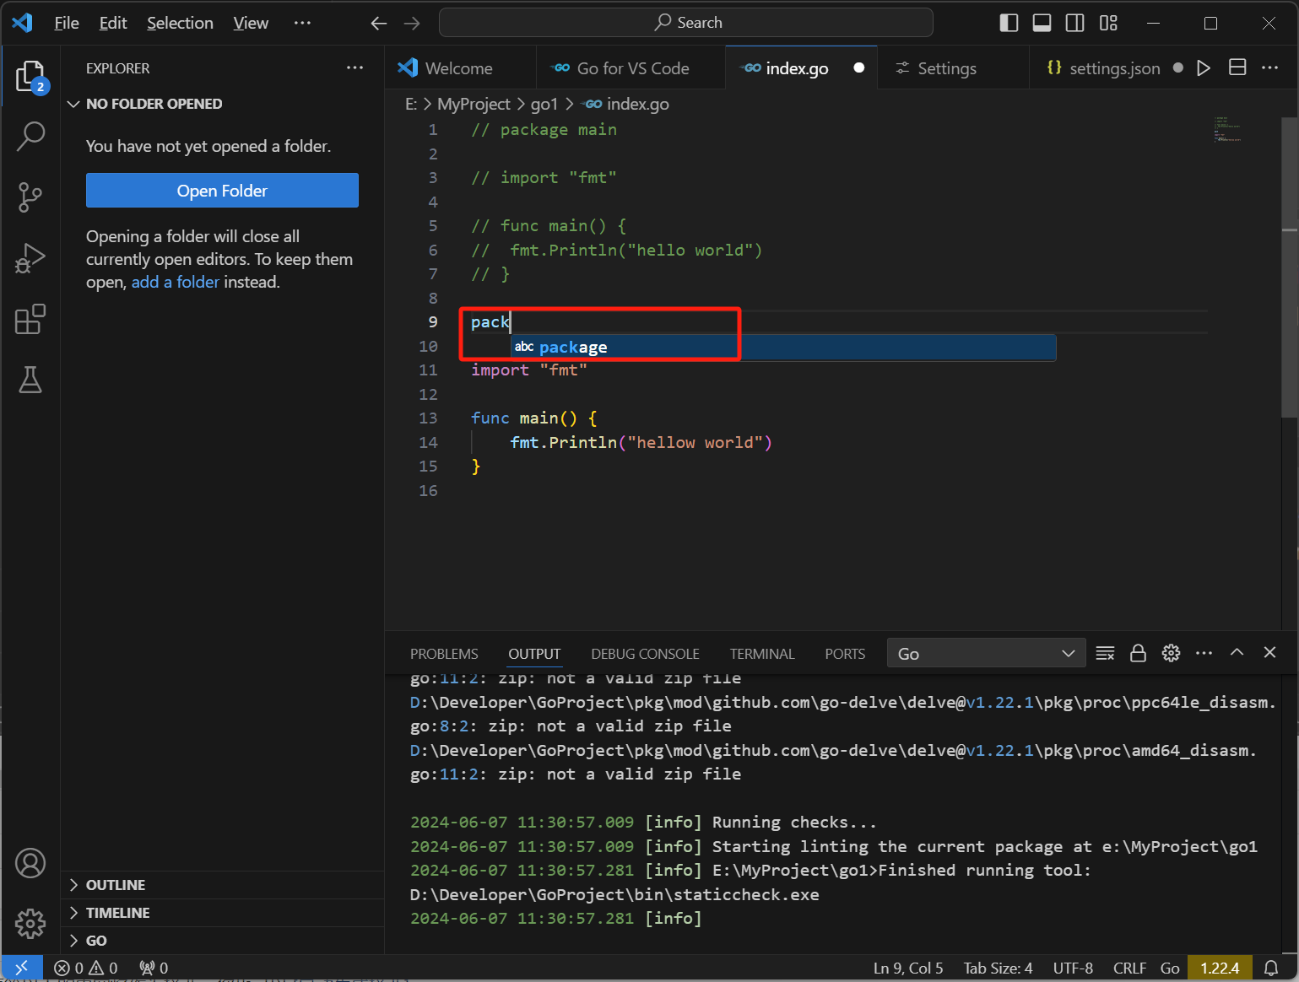The height and width of the screenshot is (982, 1299).
Task: Open the View menu
Action: click(x=251, y=23)
